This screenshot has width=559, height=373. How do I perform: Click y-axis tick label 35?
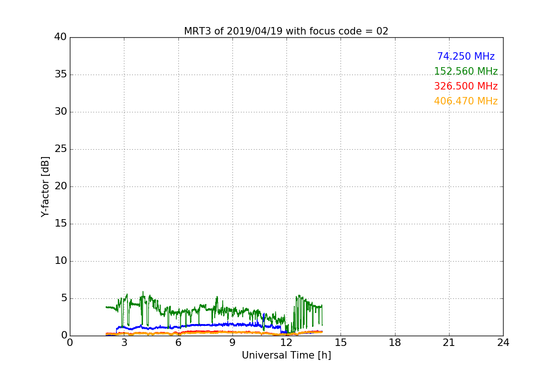tap(61, 75)
